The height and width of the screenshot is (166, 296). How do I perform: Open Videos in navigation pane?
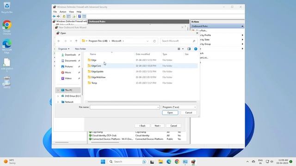(x=68, y=78)
